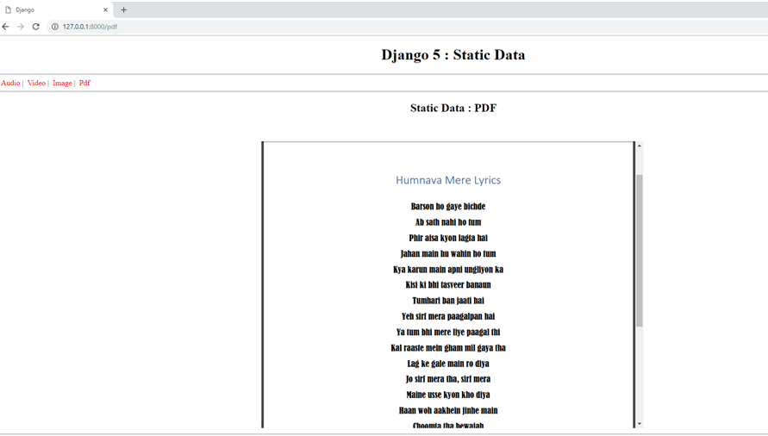Click the address bar URL 127.0.0.1:8000/pdf

click(90, 27)
